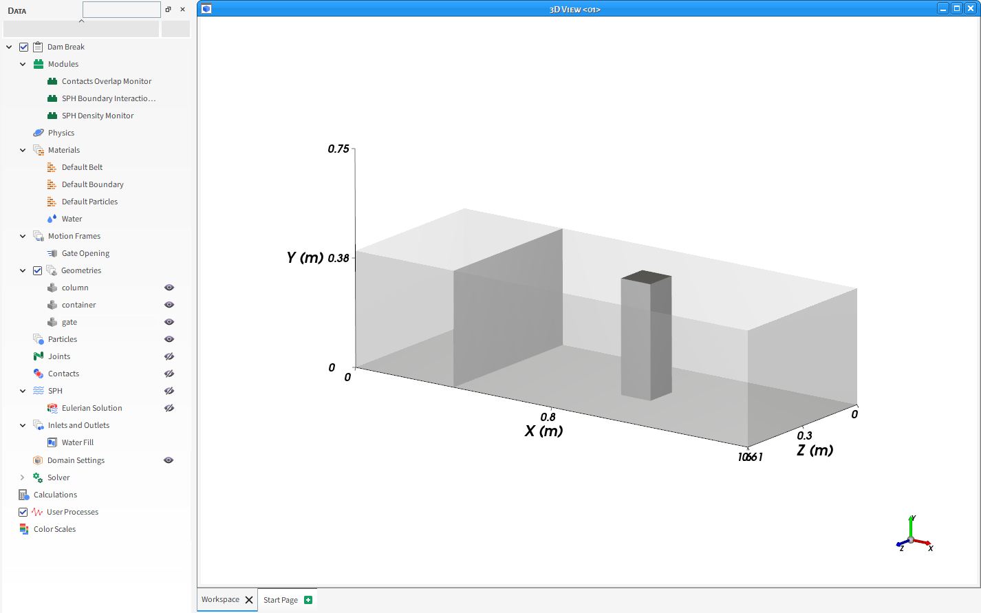981x613 pixels.
Task: Click the Water droplet icon
Action: pos(52,219)
